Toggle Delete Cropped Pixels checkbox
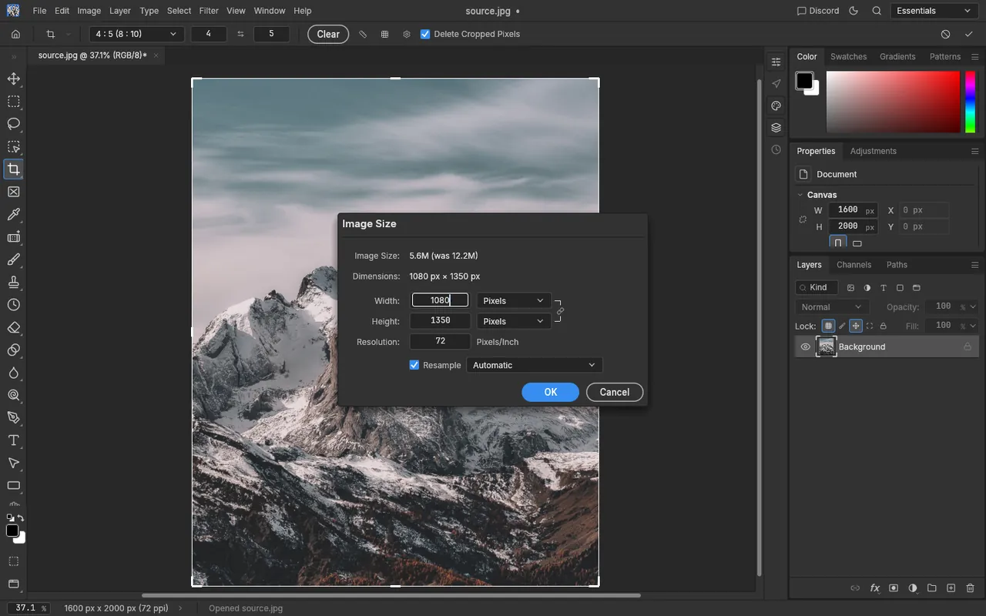 pyautogui.click(x=425, y=34)
